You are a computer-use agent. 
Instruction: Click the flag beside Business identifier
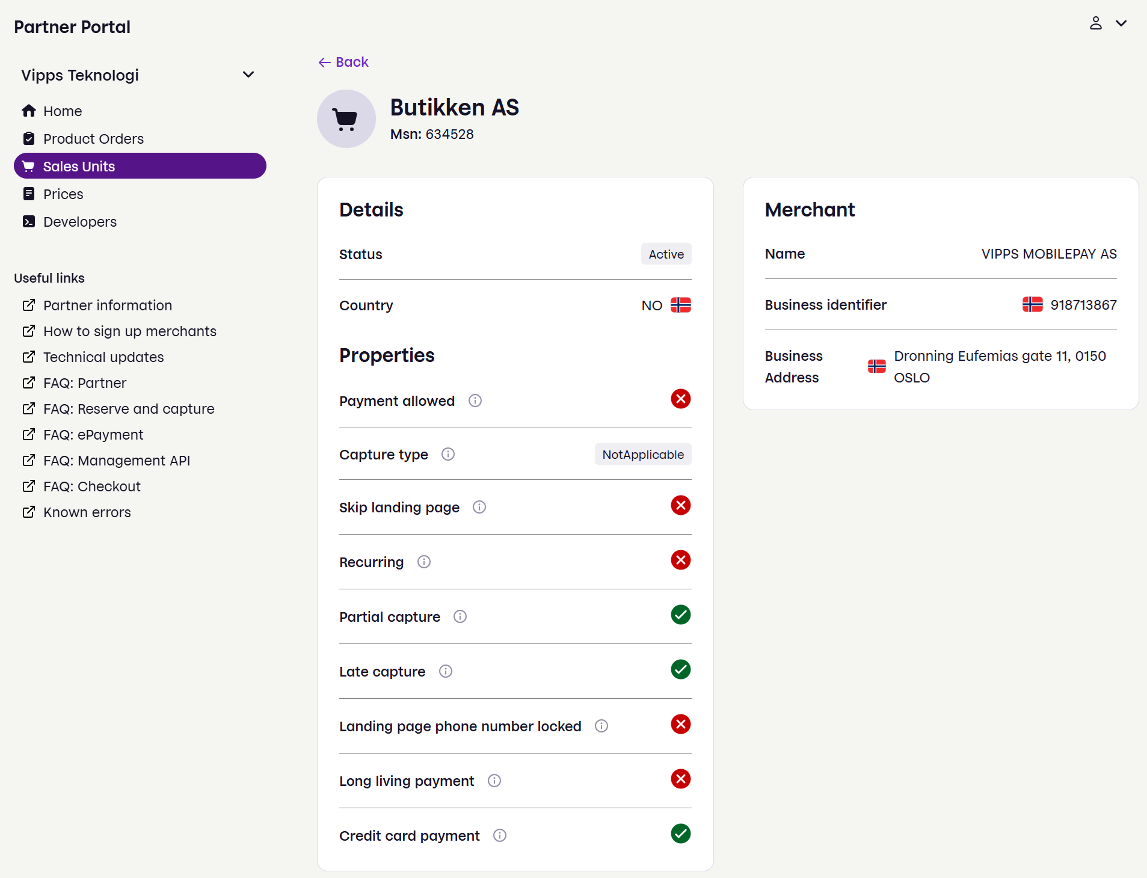pyautogui.click(x=1033, y=304)
